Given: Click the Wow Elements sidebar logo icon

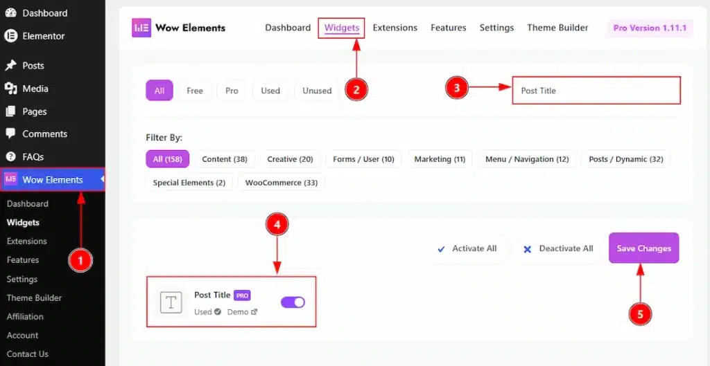Looking at the screenshot, I should click(x=10, y=179).
